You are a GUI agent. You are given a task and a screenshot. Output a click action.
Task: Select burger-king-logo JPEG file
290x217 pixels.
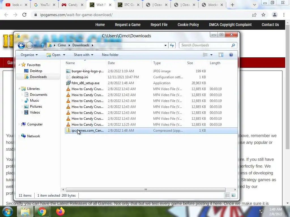pos(151,71)
